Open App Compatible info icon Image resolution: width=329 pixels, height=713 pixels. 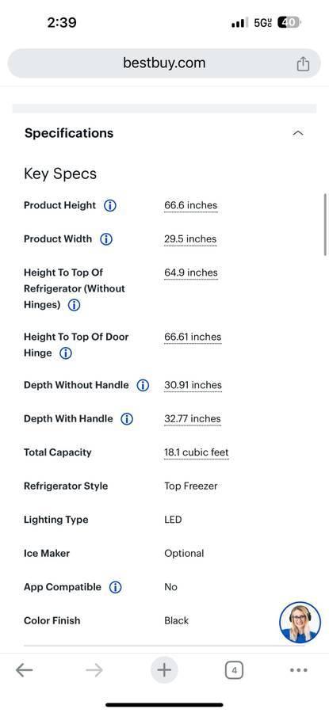(115, 588)
